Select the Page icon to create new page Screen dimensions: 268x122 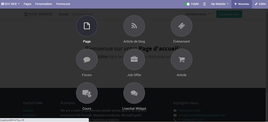(x=87, y=26)
